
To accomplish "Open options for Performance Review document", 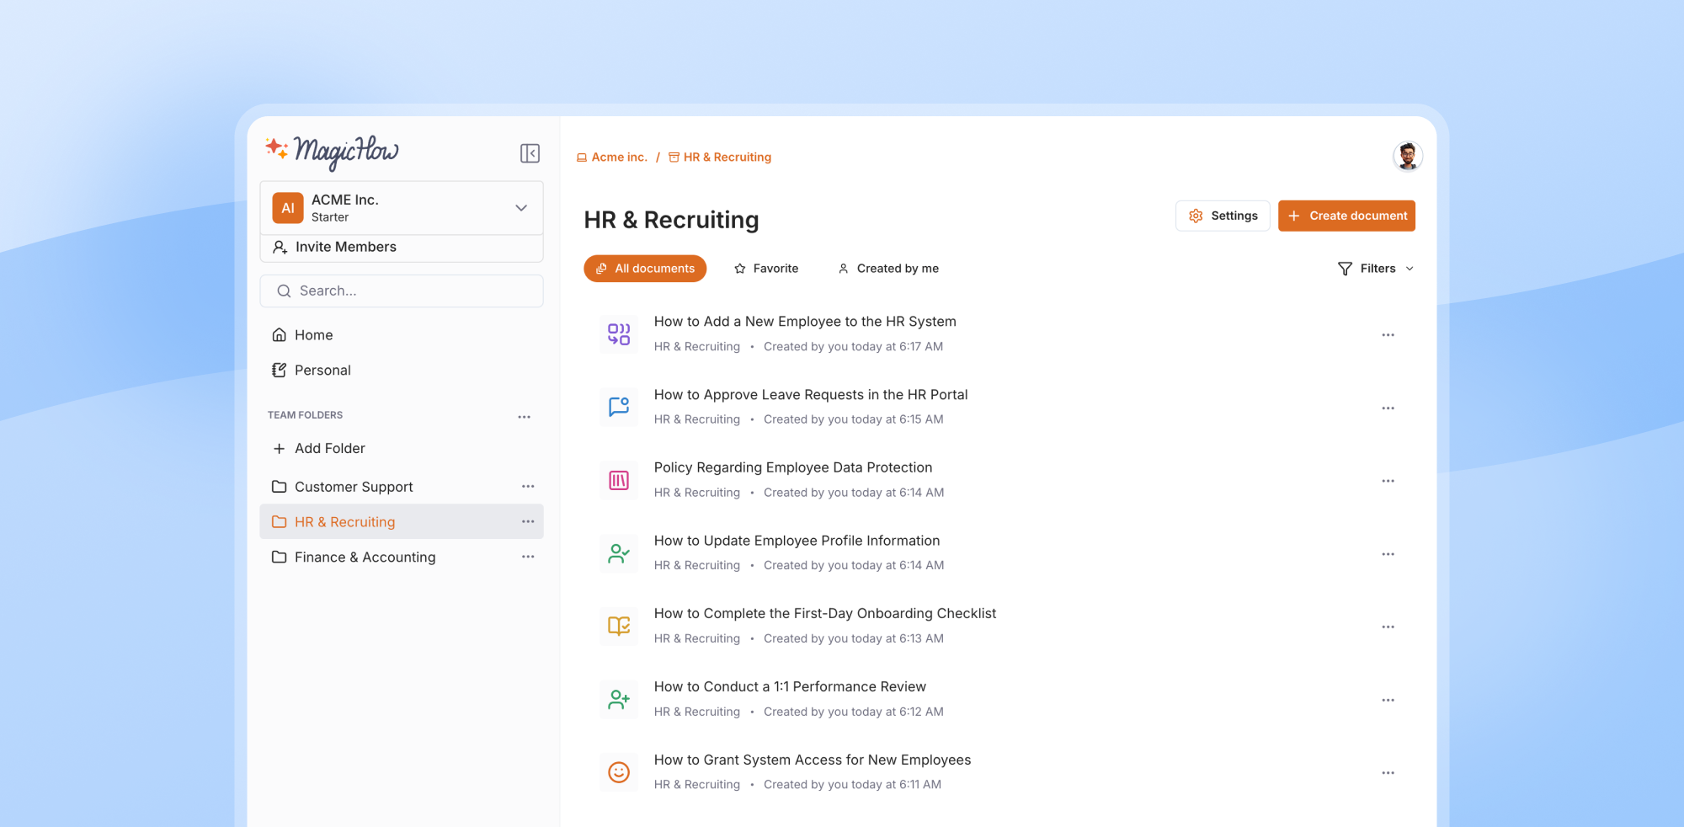I will pos(1388,701).
